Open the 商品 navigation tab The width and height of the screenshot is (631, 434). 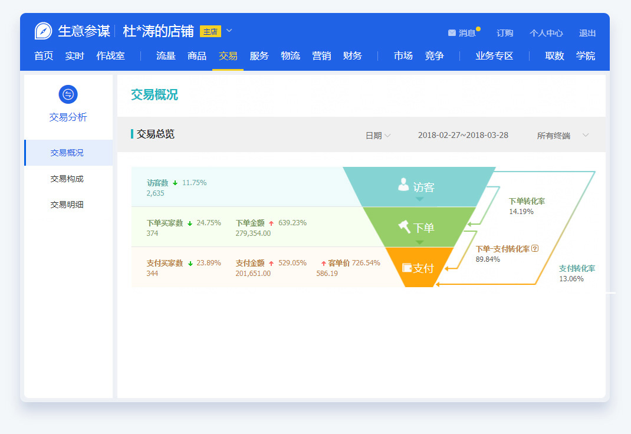197,56
